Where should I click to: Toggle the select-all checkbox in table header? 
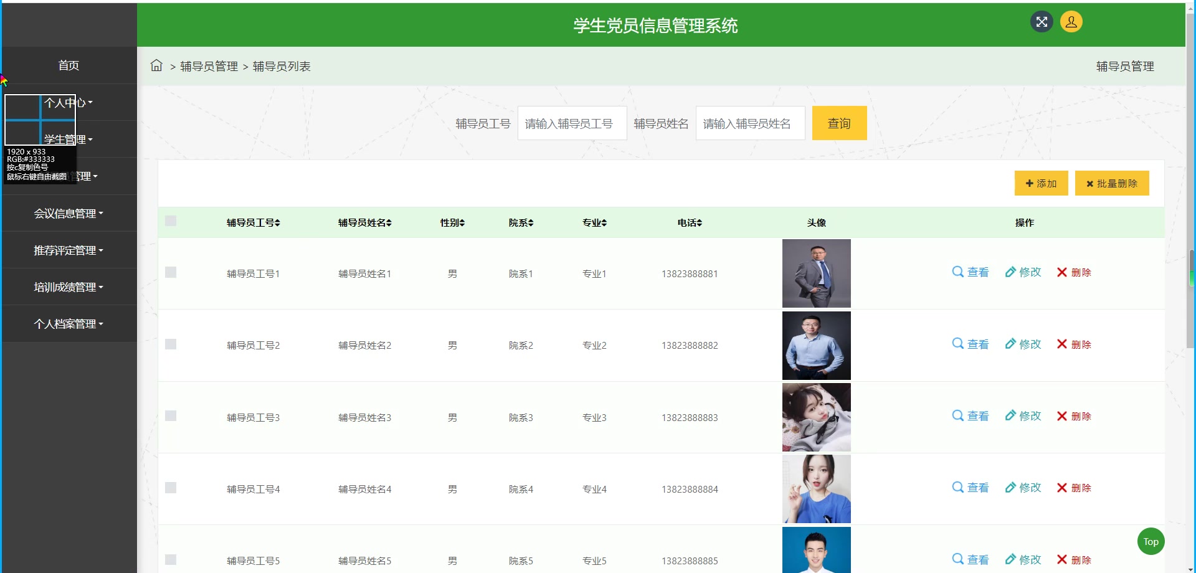tap(171, 221)
